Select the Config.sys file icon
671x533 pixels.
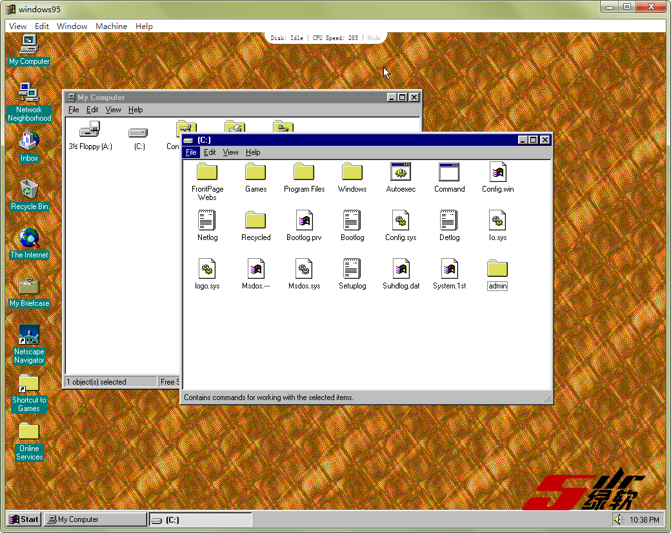tap(401, 221)
